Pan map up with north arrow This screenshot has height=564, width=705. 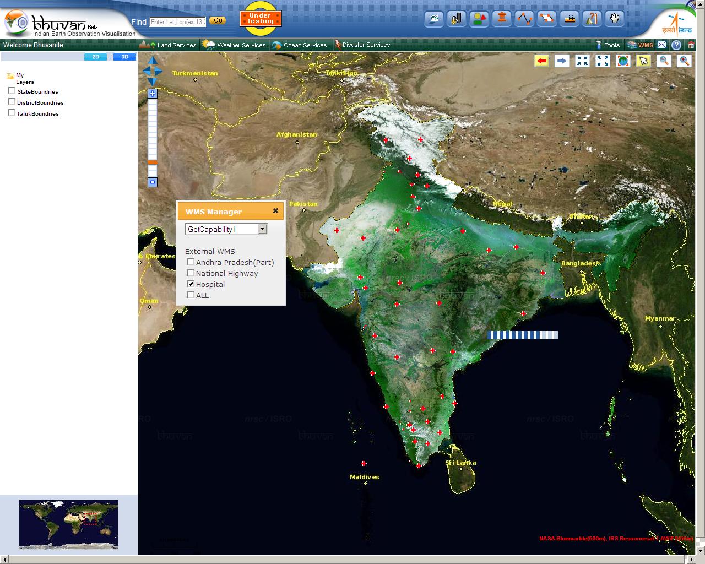tap(153, 60)
